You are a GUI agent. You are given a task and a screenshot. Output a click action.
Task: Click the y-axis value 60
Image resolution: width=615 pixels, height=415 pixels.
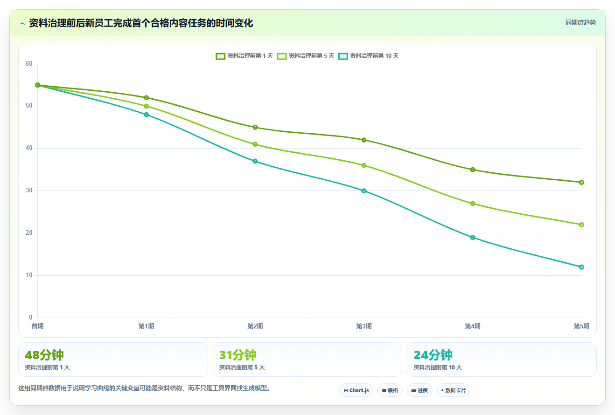pos(29,64)
